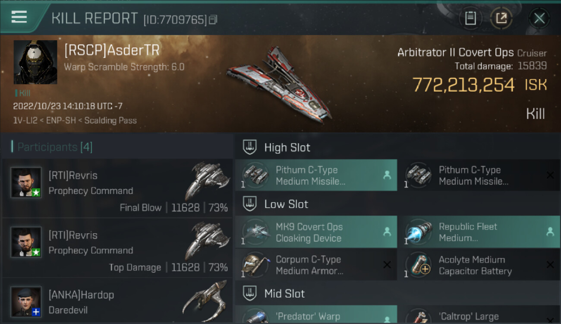561x324 pixels.
Task: Select the MK9 Covert Ops Cloaking Device
Action: [x=316, y=232]
